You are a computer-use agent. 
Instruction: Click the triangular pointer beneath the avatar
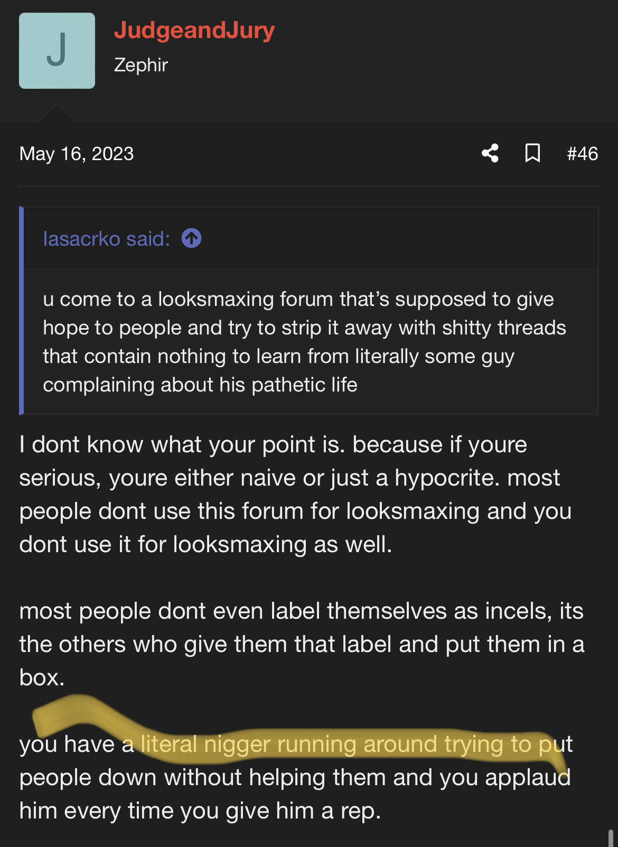pyautogui.click(x=57, y=113)
